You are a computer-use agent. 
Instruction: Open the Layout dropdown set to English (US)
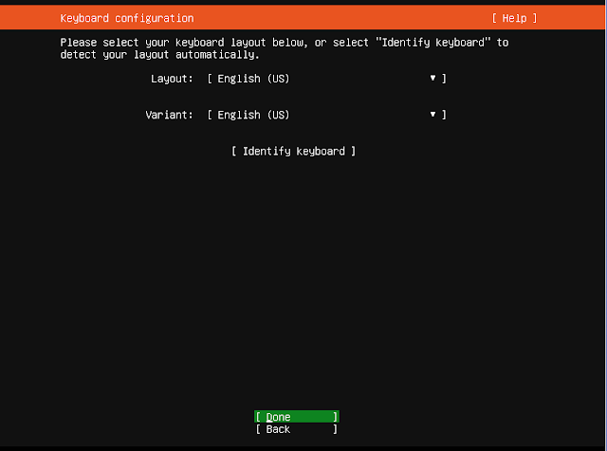click(326, 79)
